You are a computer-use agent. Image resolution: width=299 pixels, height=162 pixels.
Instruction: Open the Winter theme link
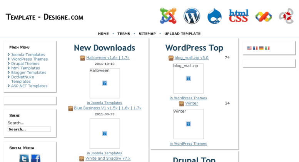point(192,103)
